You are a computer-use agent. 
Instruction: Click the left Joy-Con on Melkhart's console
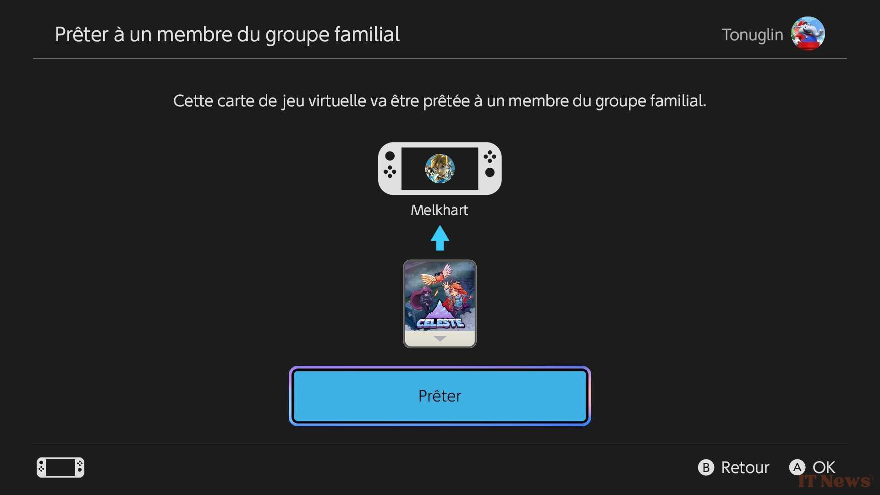click(390, 169)
